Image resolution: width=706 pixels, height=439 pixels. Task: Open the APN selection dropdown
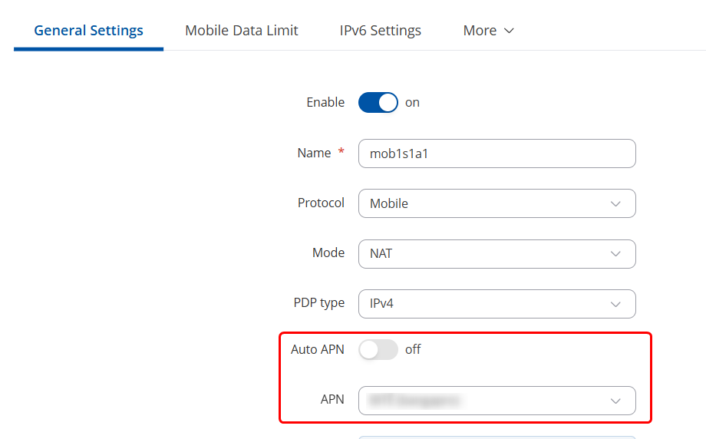coord(497,401)
